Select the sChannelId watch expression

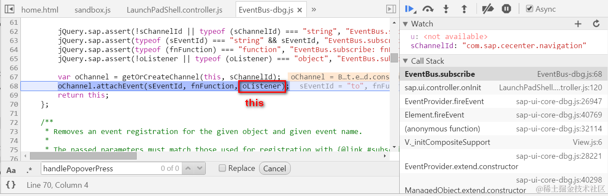click(x=499, y=46)
